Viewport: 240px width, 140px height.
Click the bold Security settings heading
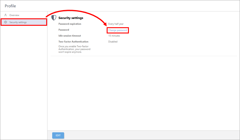coord(71,18)
